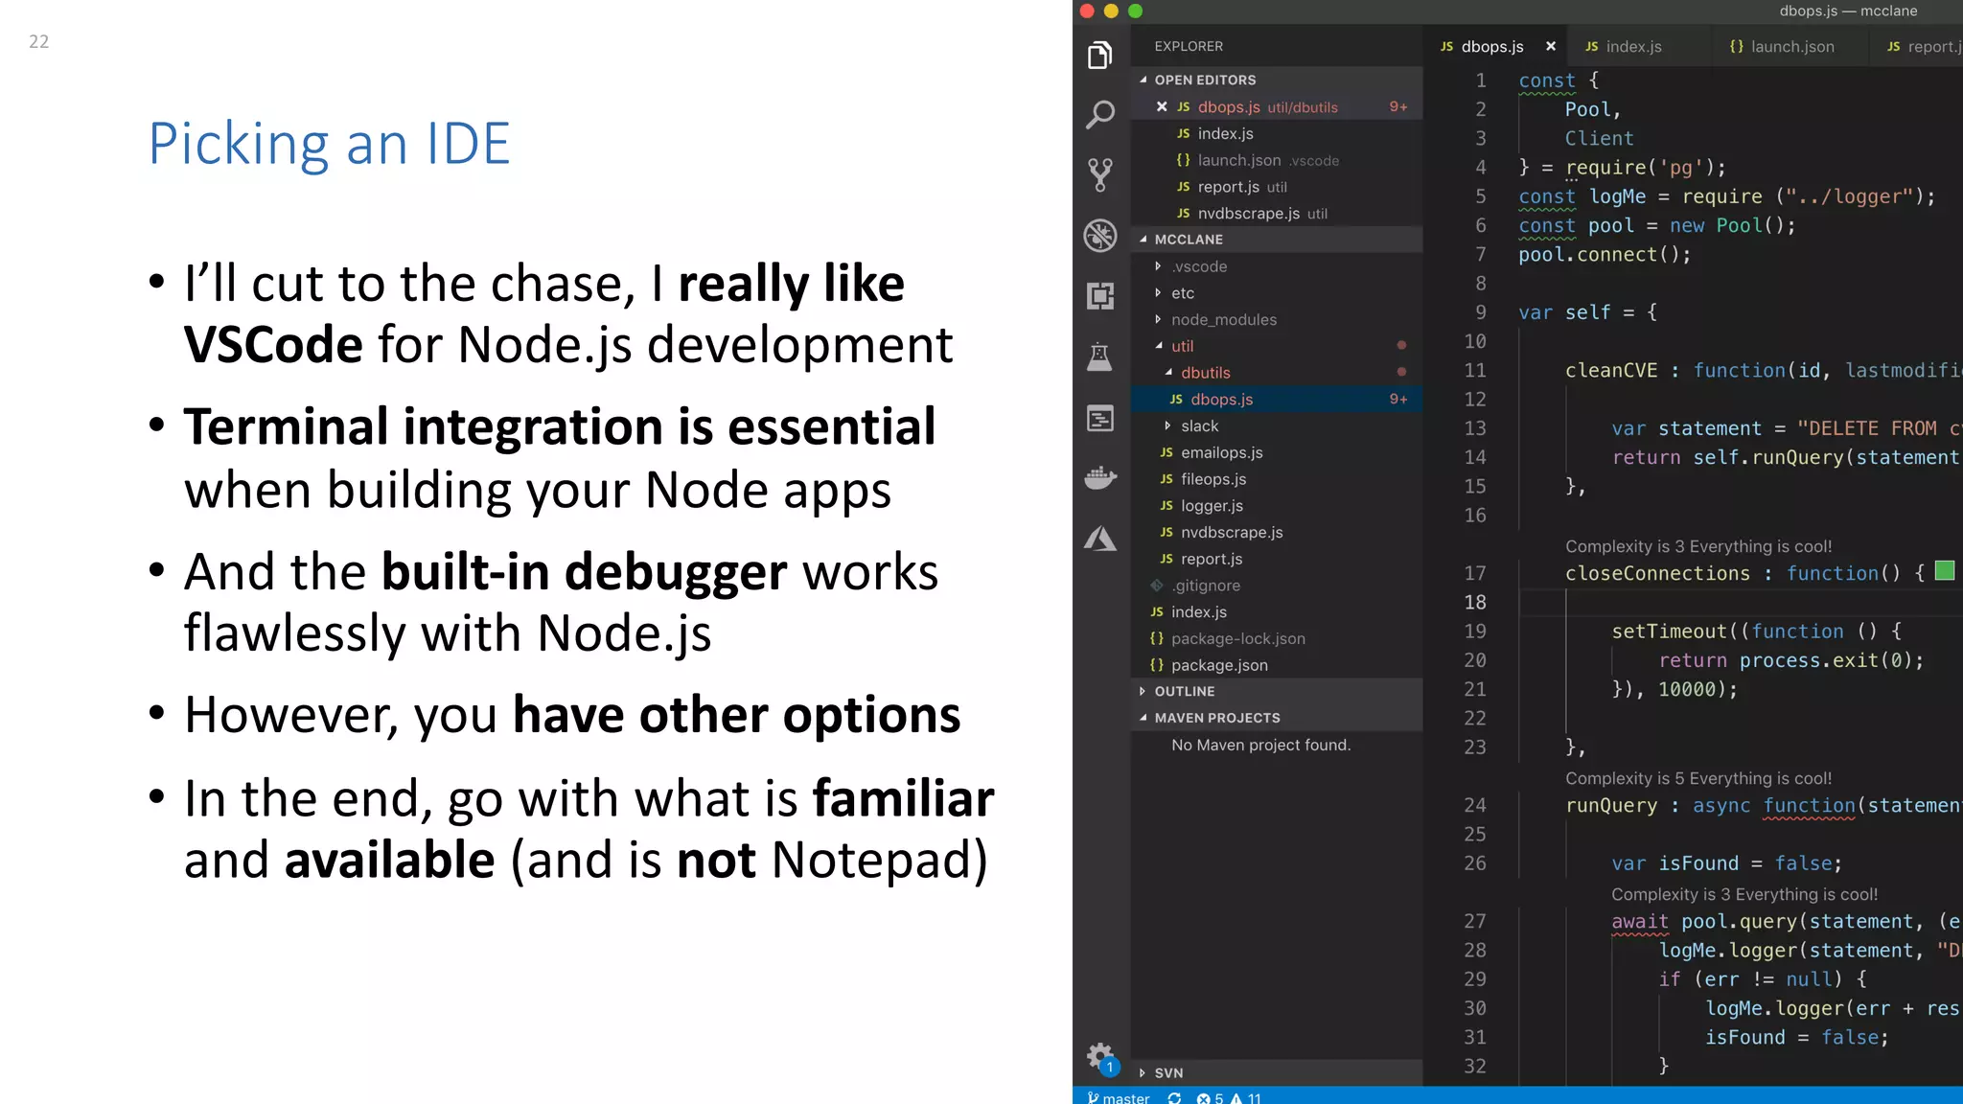Open the Test beaker view icon

pos(1100,356)
